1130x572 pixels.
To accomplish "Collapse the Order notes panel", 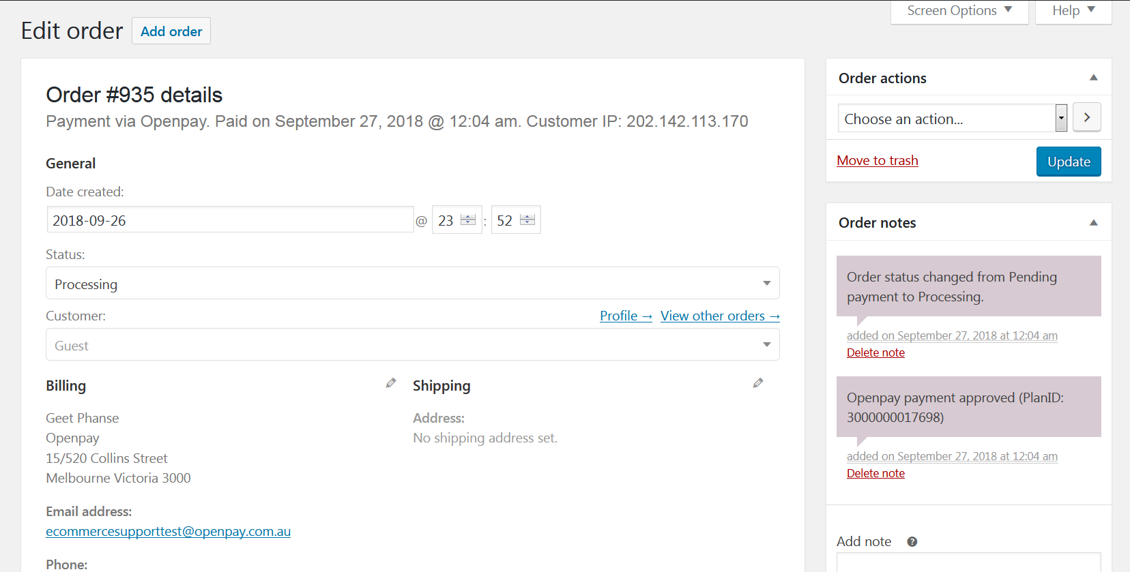I will [x=1093, y=223].
